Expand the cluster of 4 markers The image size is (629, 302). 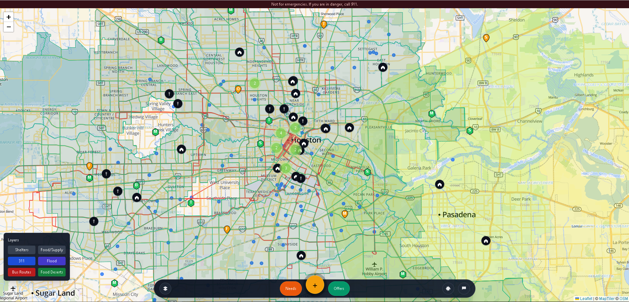(281, 133)
